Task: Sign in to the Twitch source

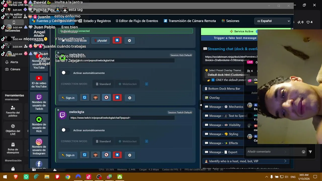Action: pyautogui.click(x=68, y=155)
